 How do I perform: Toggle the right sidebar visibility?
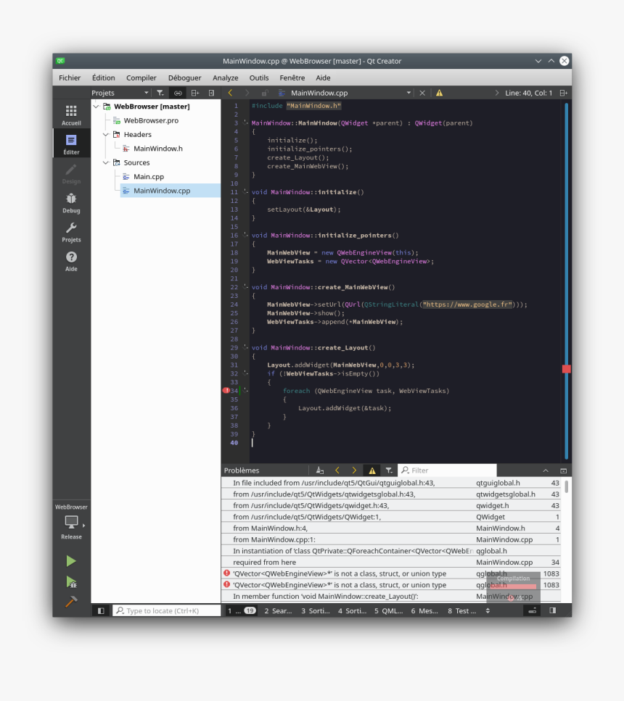click(x=553, y=610)
